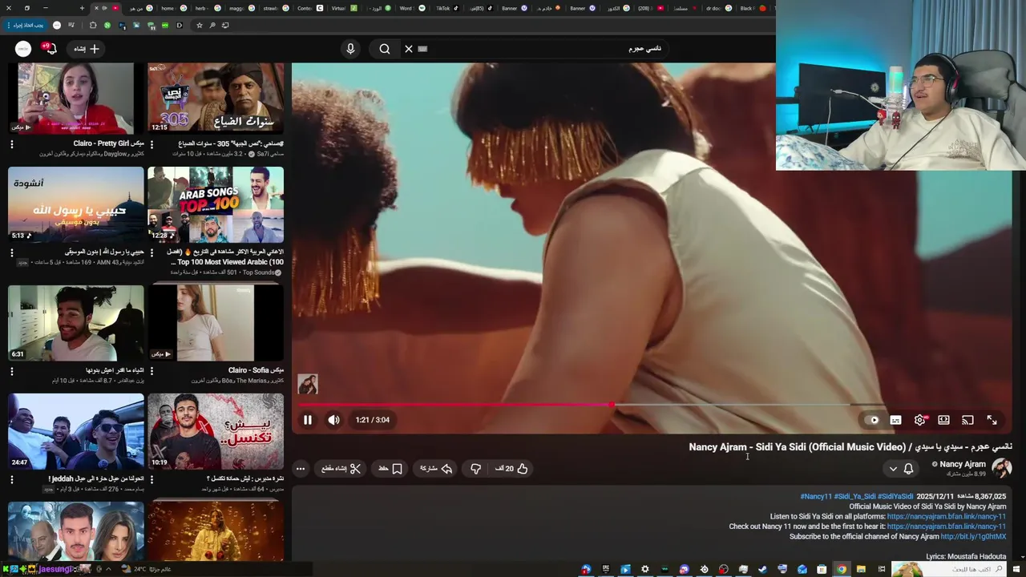Open the player settings gear
Image resolution: width=1026 pixels, height=577 pixels.
coord(919,420)
